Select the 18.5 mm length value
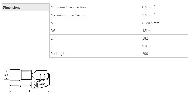192x94 pixels. click(x=149, y=38)
